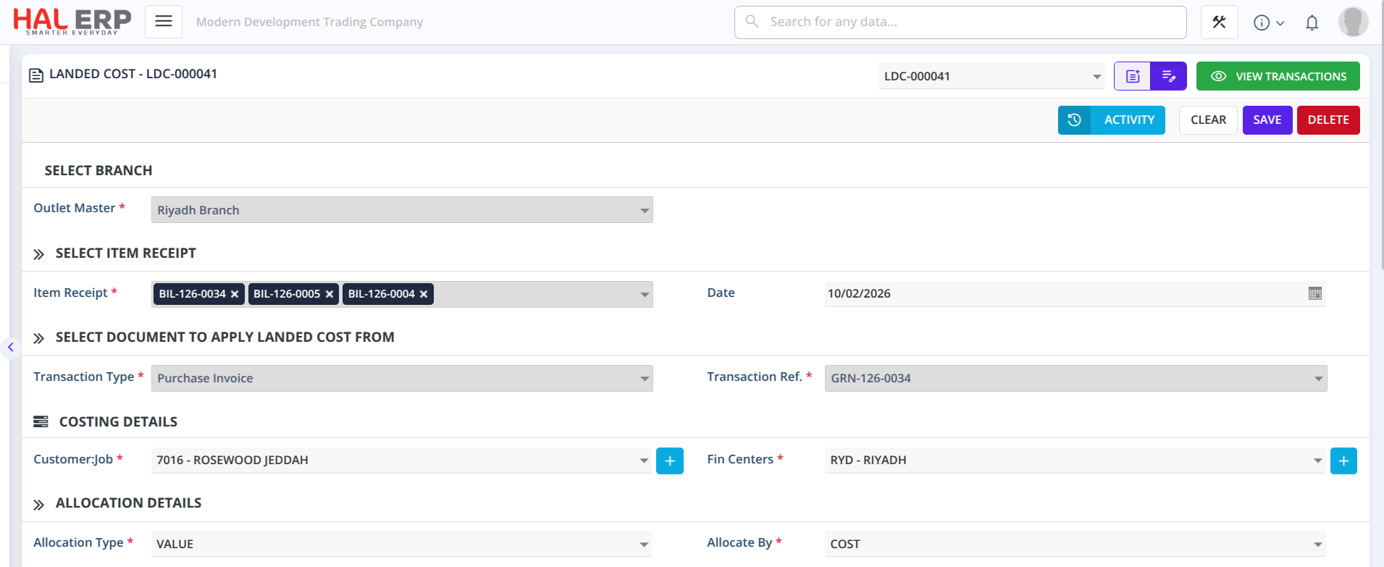Image resolution: width=1384 pixels, height=567 pixels.
Task: Open the Allocate By dropdown
Action: click(1317, 545)
